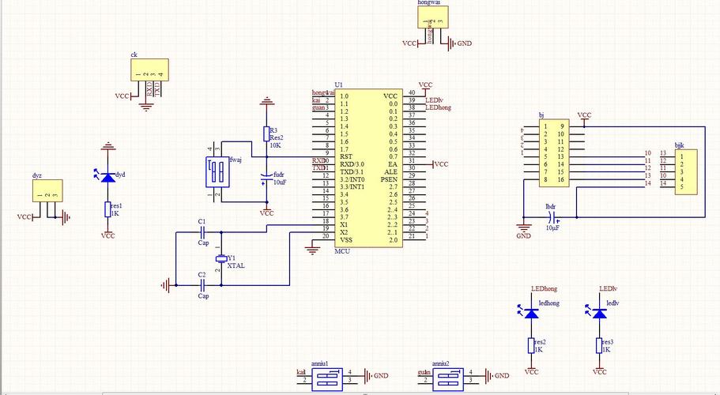Select the anniu2 switch symbol
The width and height of the screenshot is (720, 395).
pyautogui.click(x=447, y=379)
